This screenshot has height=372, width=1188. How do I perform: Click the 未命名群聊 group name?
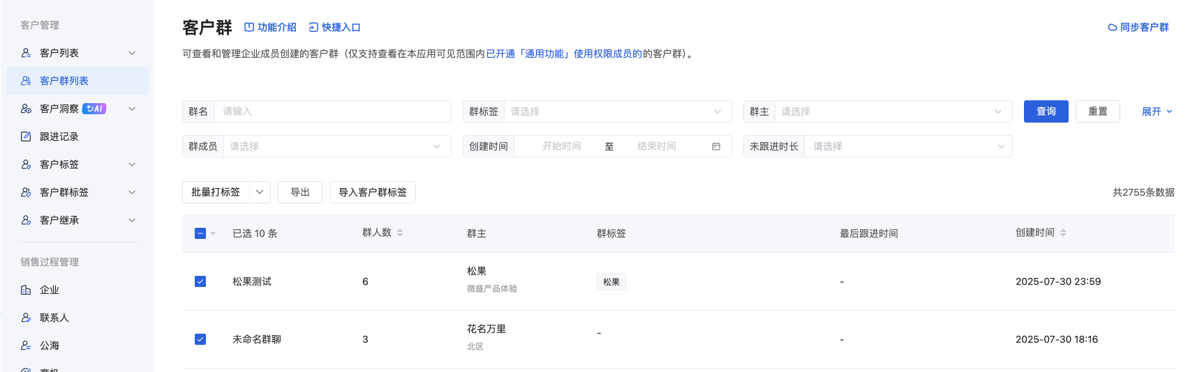[257, 339]
